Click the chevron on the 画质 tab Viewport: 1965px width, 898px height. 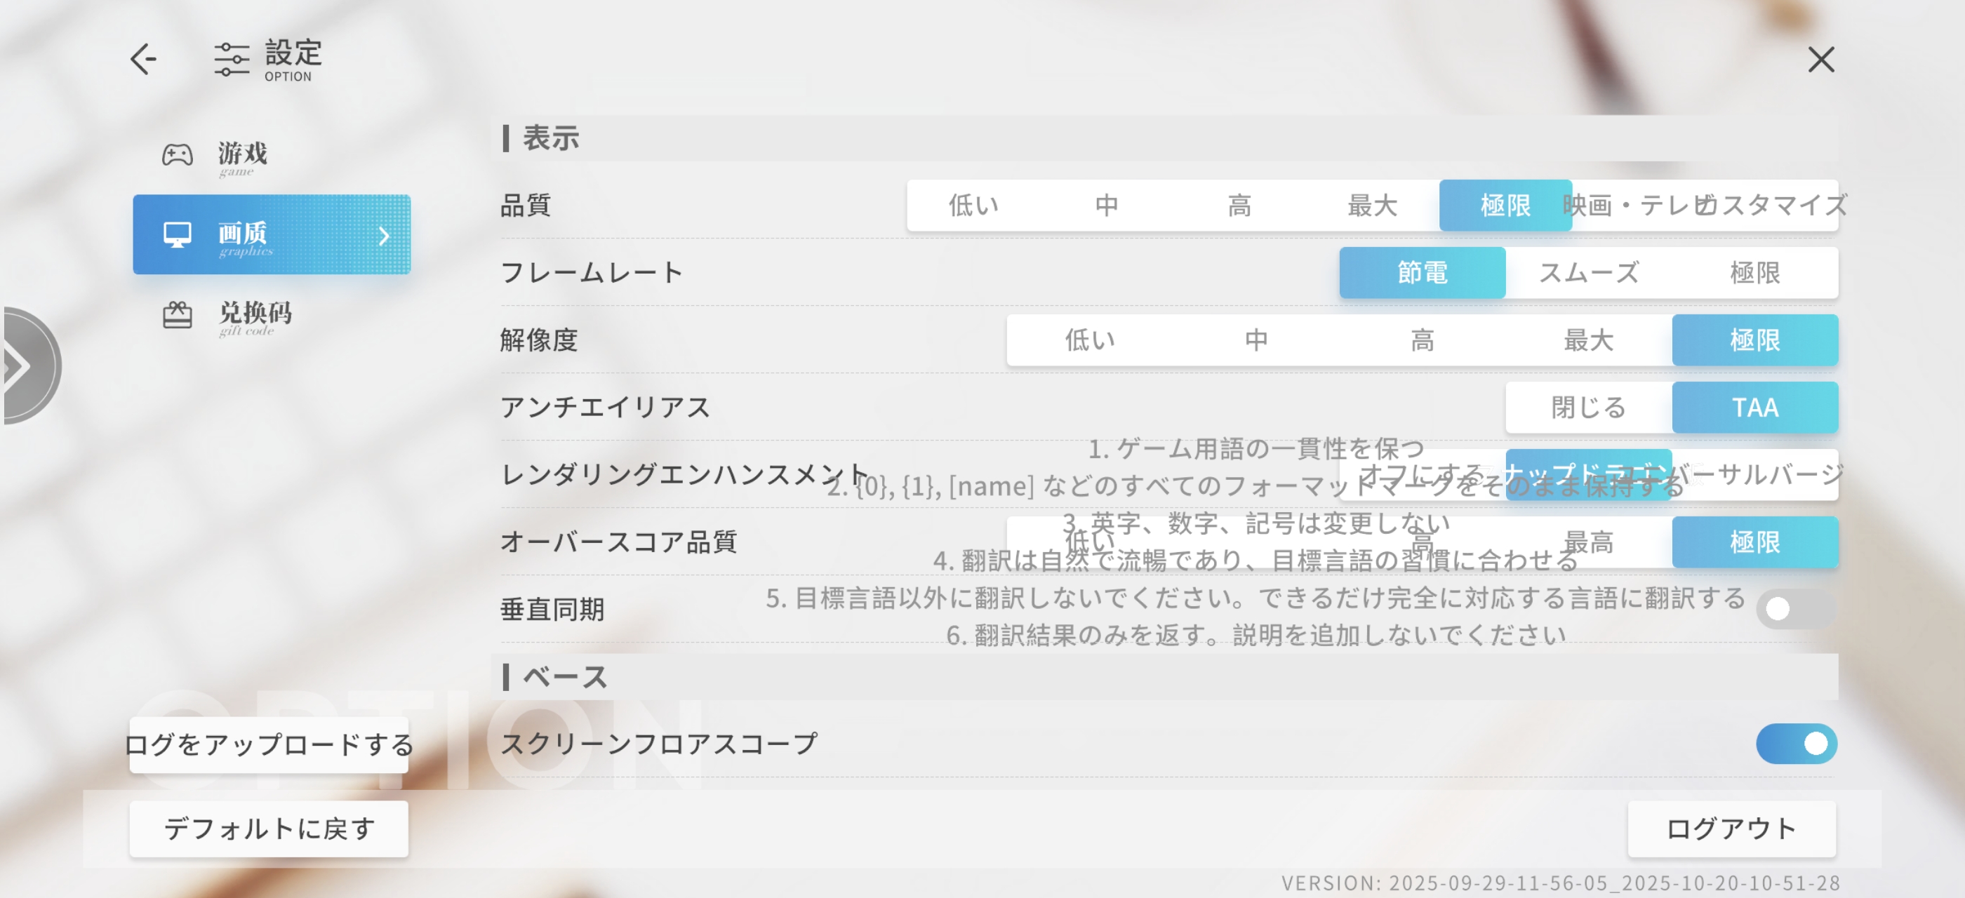[x=384, y=236]
